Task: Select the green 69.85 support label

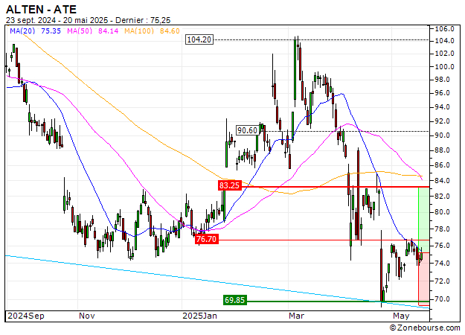Action: [x=235, y=300]
